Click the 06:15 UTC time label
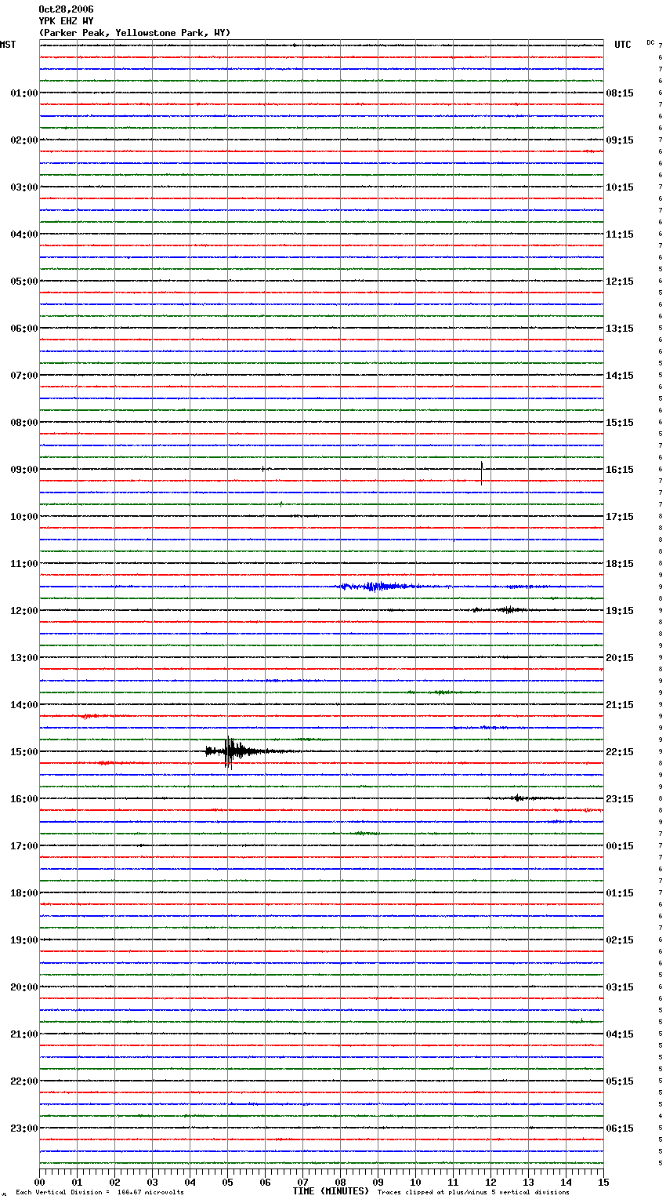 (620, 1128)
